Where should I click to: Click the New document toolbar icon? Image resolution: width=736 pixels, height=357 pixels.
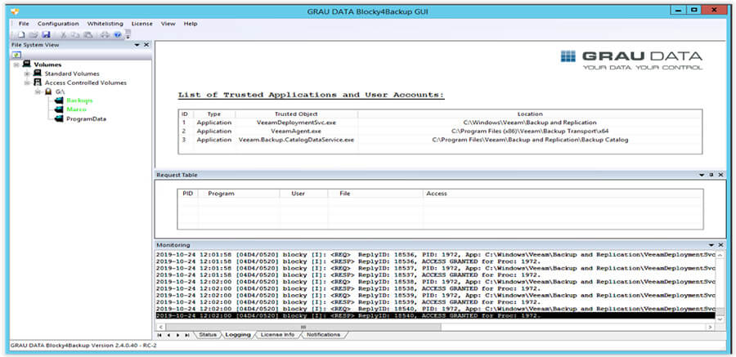click(x=21, y=34)
